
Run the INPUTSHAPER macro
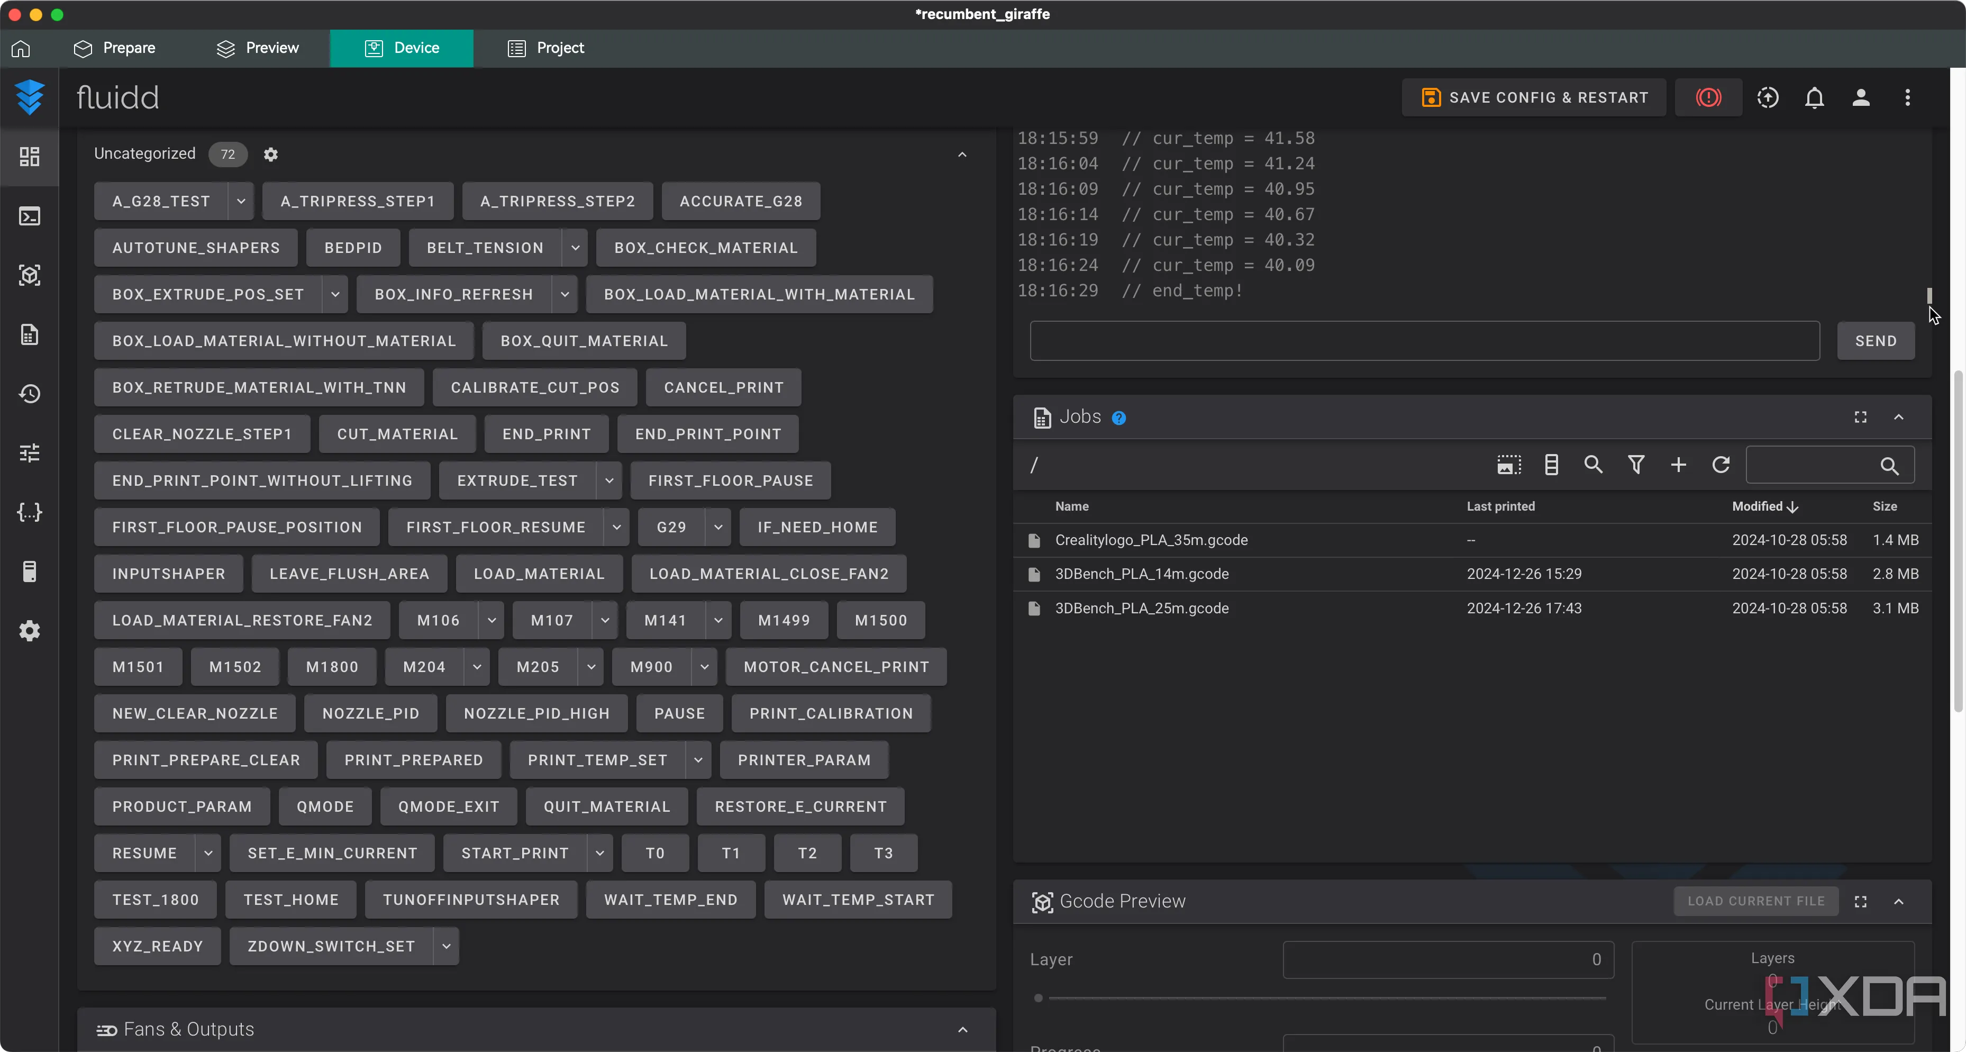click(169, 574)
